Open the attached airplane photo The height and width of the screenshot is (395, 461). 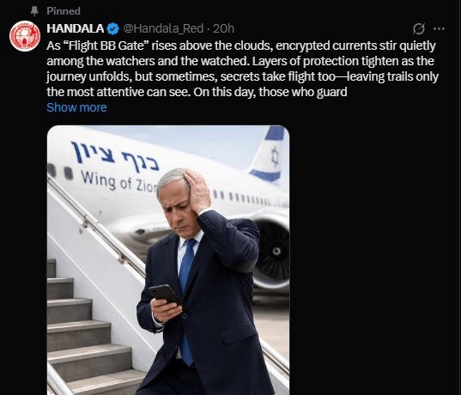168,260
